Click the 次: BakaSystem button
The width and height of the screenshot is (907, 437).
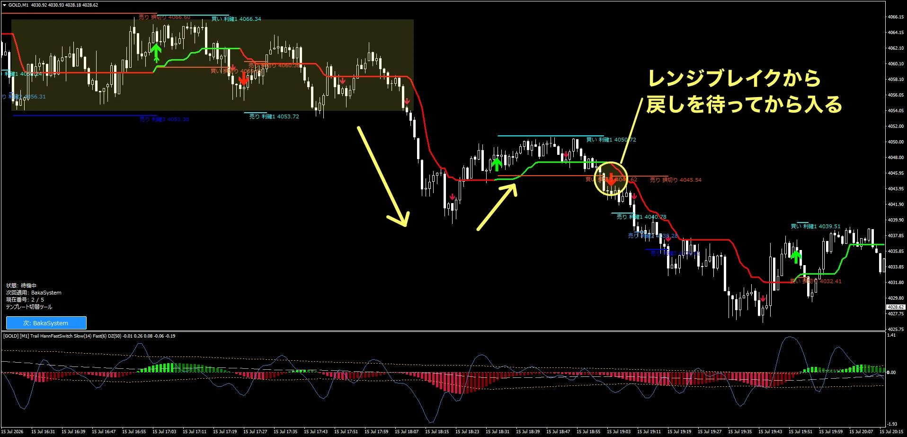pos(46,323)
